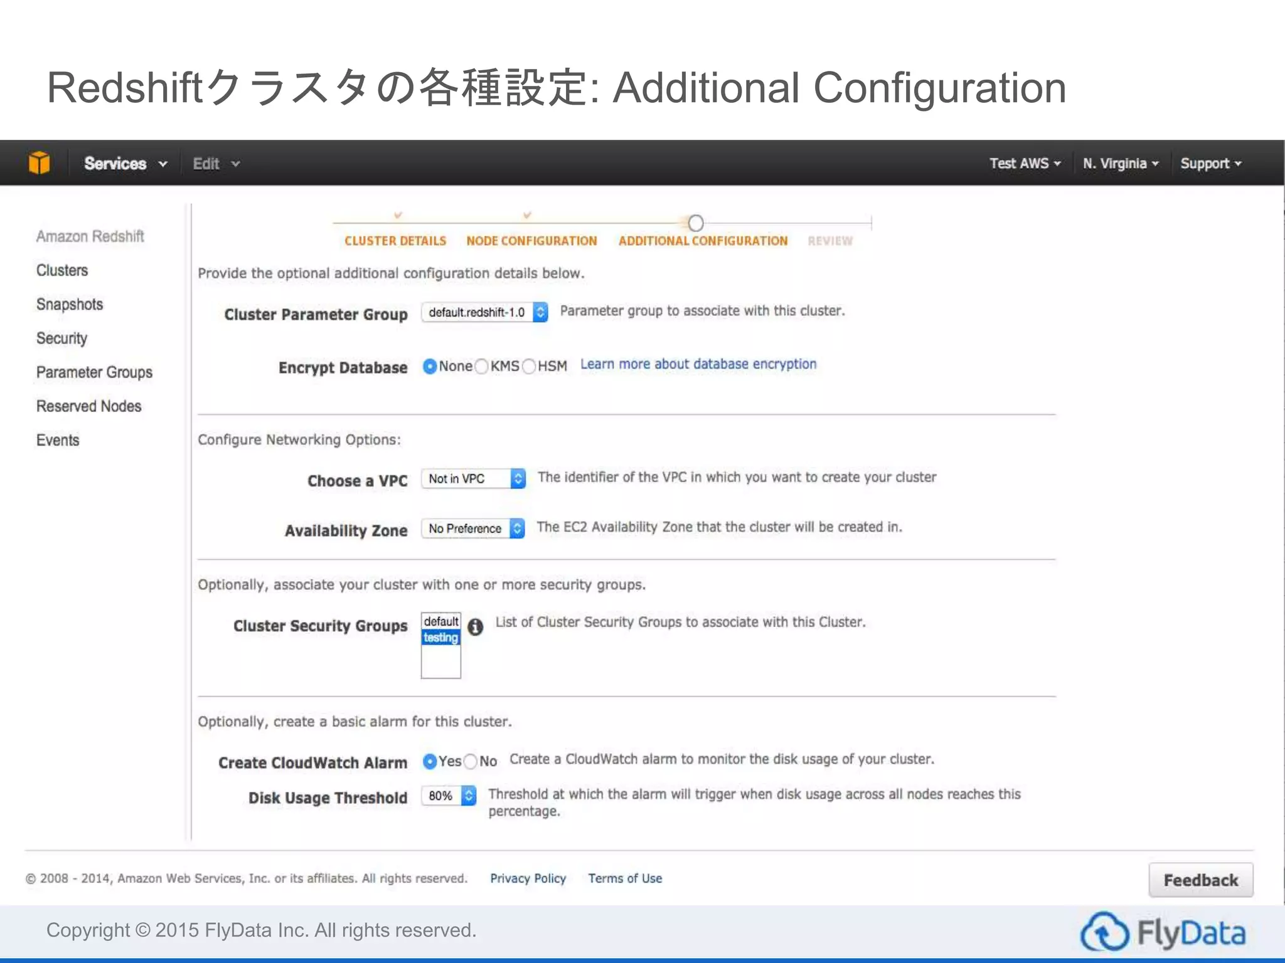The height and width of the screenshot is (963, 1285).
Task: Expand the Edit menu
Action: click(x=216, y=164)
